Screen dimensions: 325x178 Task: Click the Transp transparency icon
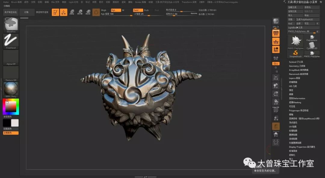tap(276, 118)
